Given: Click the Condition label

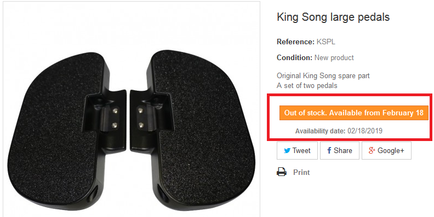Looking at the screenshot, I should point(294,58).
